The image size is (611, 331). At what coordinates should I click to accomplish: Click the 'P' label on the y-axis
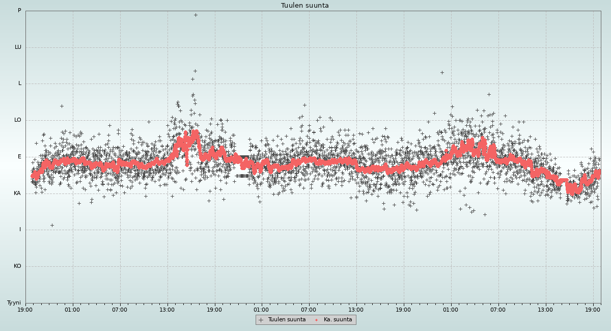(x=19, y=11)
